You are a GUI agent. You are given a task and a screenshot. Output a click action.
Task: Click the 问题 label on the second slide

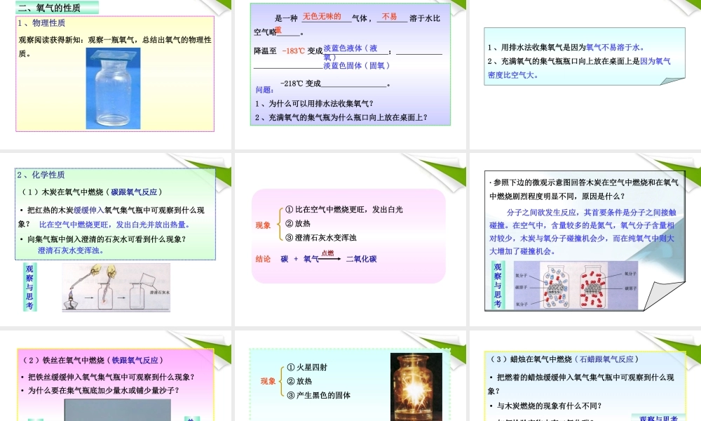tap(264, 89)
